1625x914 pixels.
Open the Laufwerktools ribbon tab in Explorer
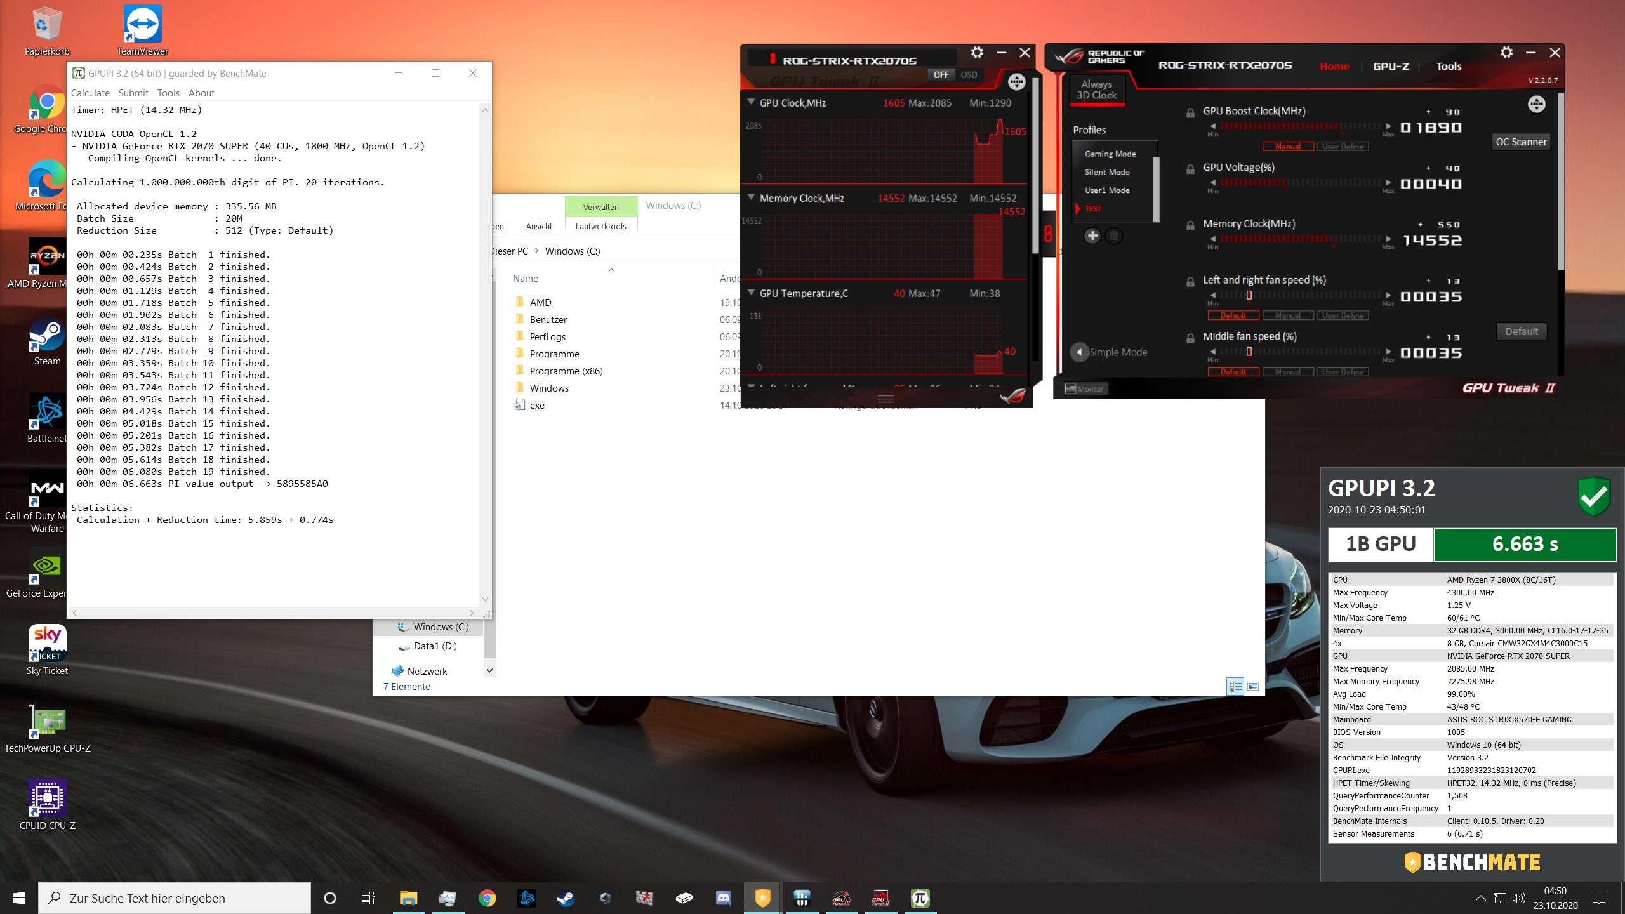(x=600, y=226)
